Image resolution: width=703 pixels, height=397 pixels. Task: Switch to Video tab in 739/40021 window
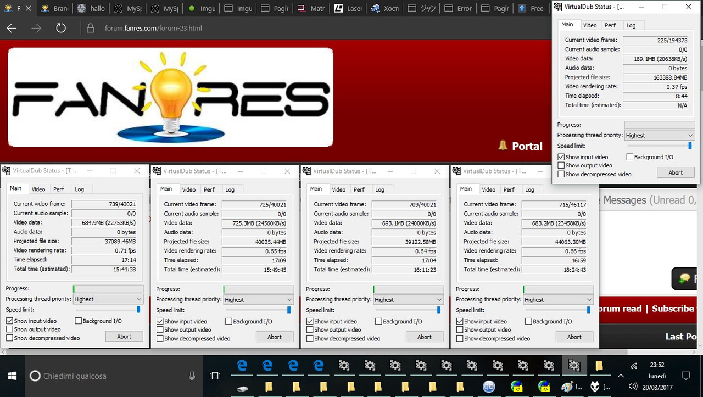pos(38,189)
